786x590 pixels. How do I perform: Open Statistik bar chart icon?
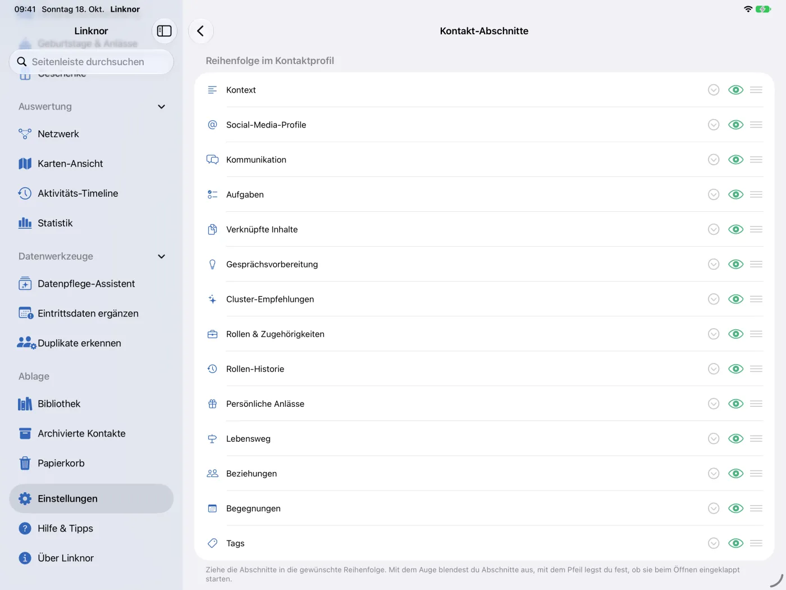click(x=25, y=223)
